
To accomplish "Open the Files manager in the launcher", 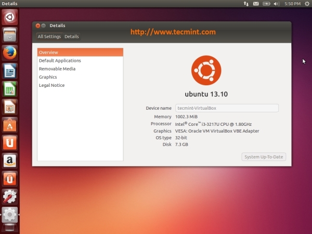I will 9,35.
